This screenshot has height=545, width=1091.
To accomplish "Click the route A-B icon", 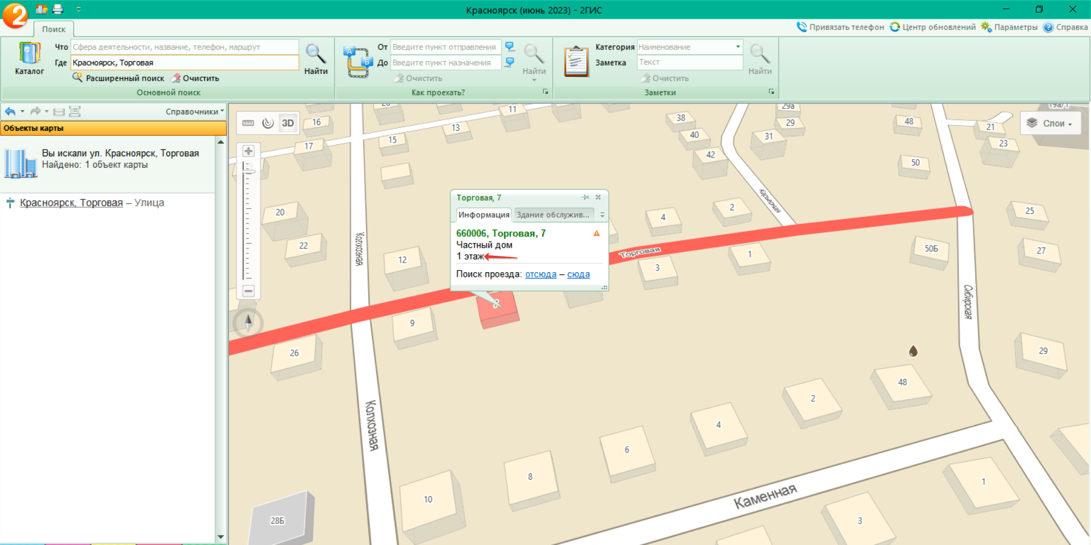I will tap(358, 63).
